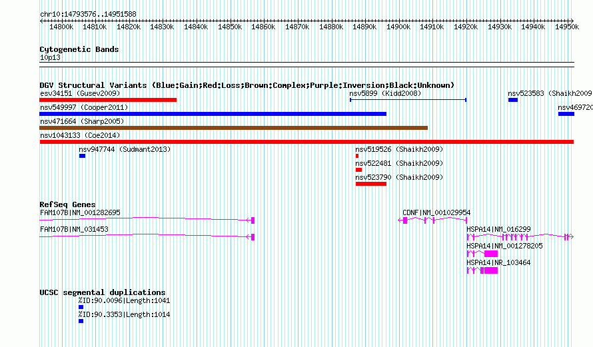Screen dimensions: 593x347
Task: Select the nsv519526 (Shaikh2009) tiny red block
Action: click(x=357, y=156)
